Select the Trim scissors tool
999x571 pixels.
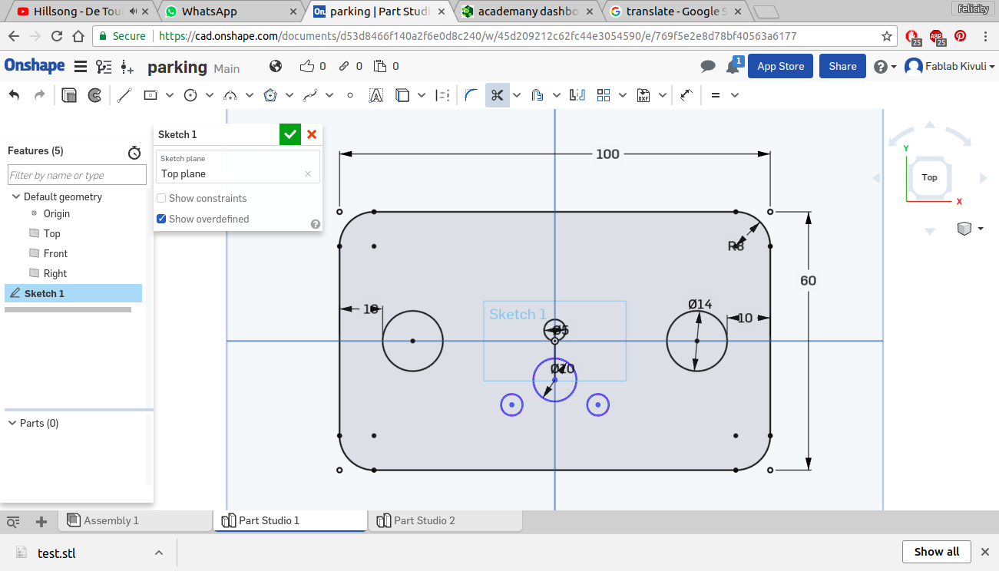click(497, 95)
